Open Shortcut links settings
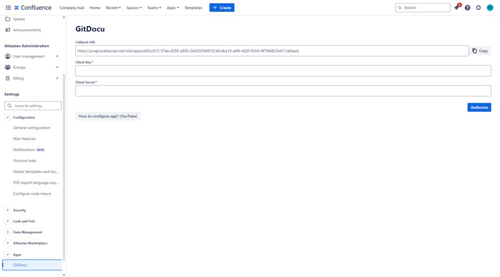 point(25,161)
